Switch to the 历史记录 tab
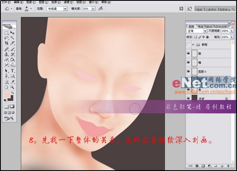This screenshot has width=237, height=171. click(x=221, y=27)
